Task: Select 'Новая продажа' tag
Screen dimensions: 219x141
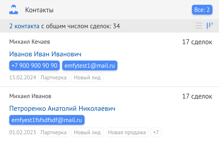Action: [x=127, y=132]
